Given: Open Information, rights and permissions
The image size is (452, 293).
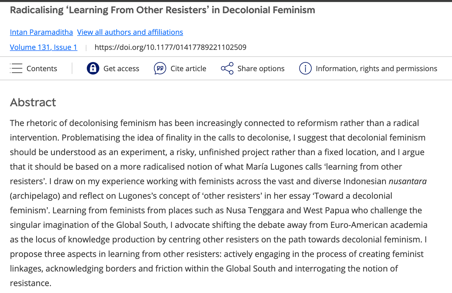Looking at the screenshot, I should (x=376, y=69).
